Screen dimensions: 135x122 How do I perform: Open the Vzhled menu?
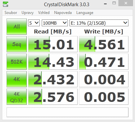[x=44, y=13]
